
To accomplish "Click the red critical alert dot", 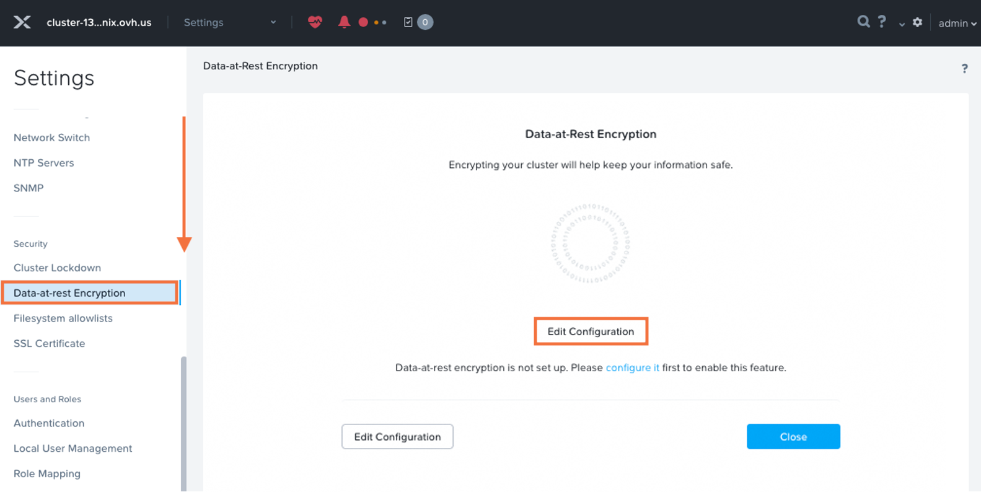I will point(363,22).
